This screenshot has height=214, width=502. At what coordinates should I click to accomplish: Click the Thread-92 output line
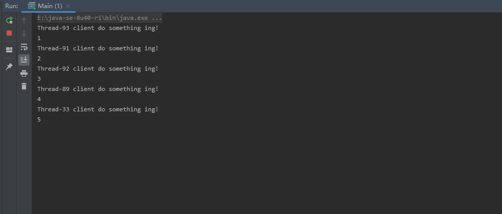97,69
